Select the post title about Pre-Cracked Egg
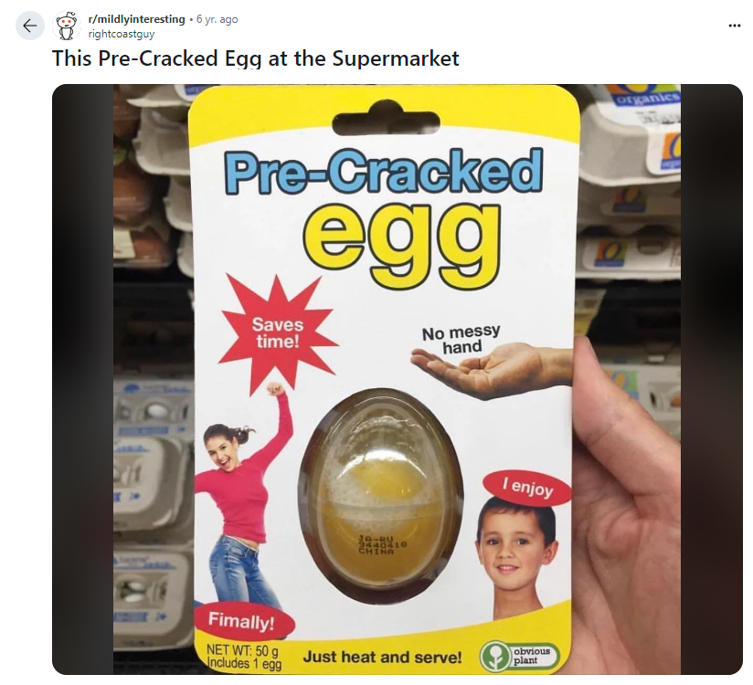The image size is (753, 685). [x=256, y=58]
